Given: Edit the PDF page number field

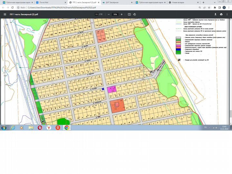Looking at the screenshot, I should pyautogui.click(x=97, y=15).
